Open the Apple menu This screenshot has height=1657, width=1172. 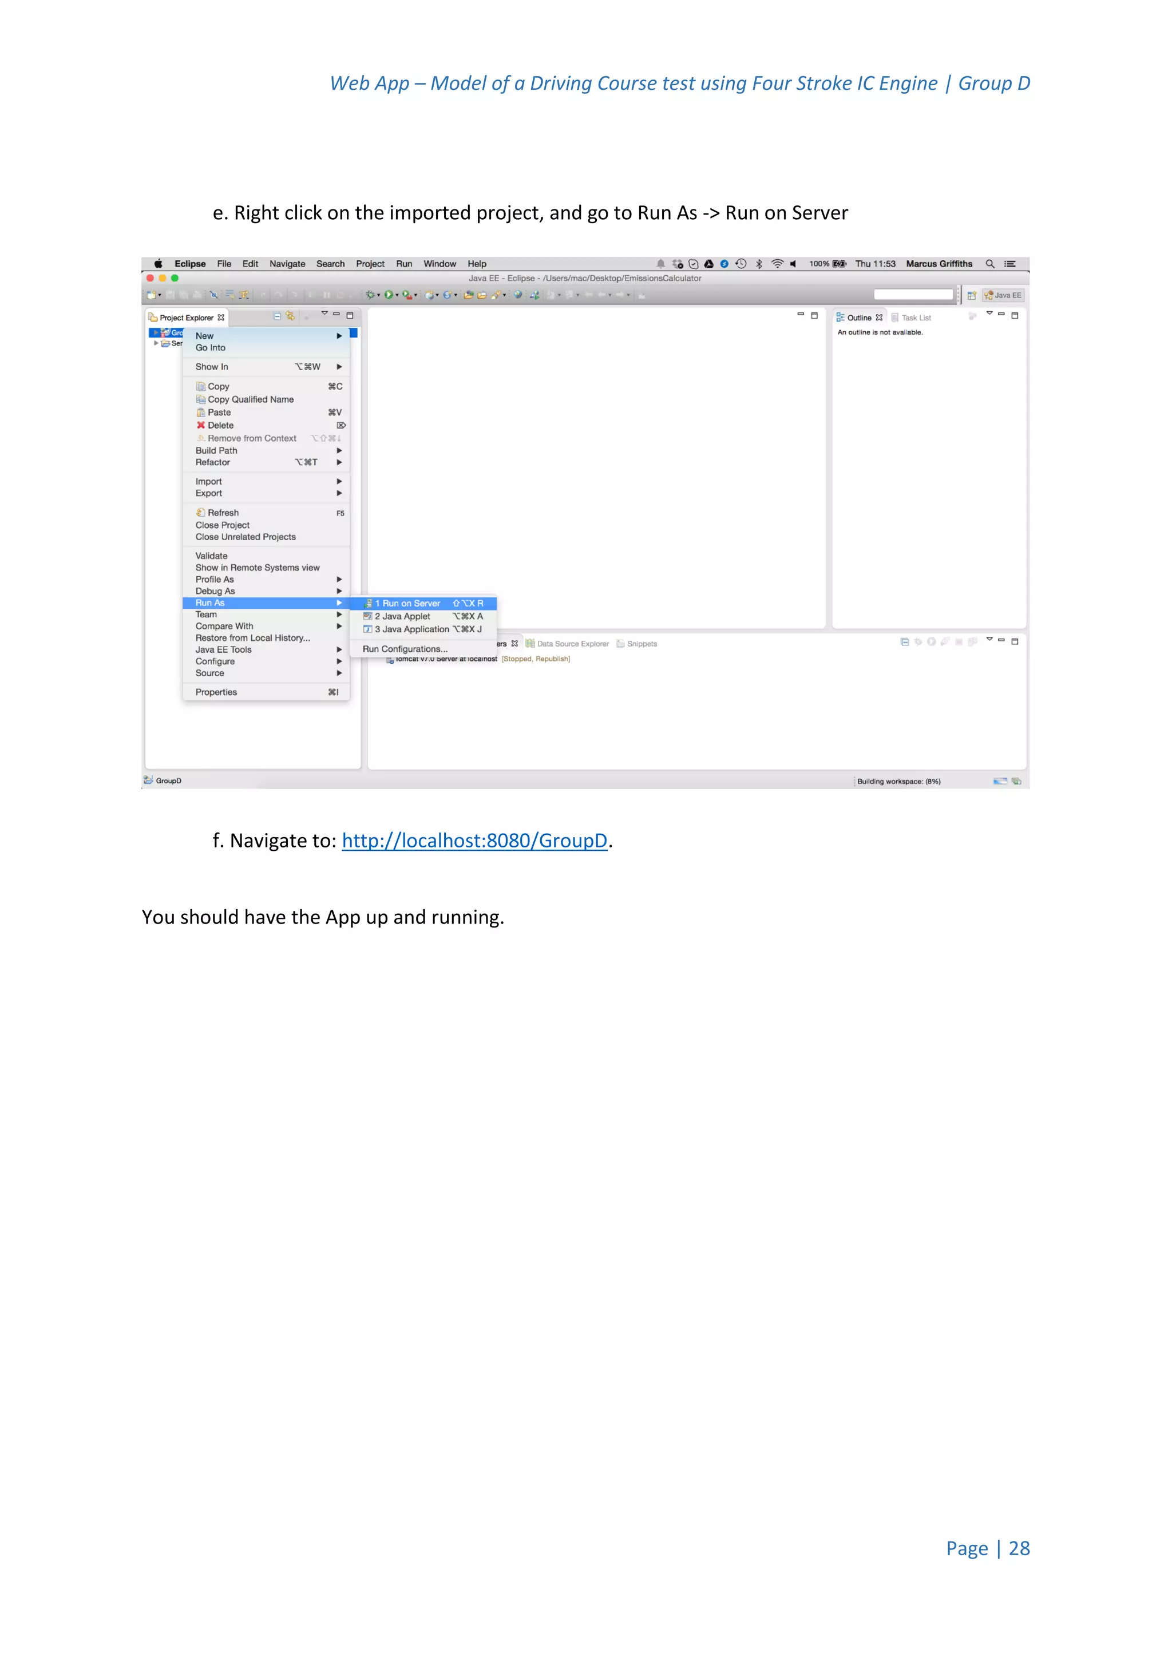[158, 263]
